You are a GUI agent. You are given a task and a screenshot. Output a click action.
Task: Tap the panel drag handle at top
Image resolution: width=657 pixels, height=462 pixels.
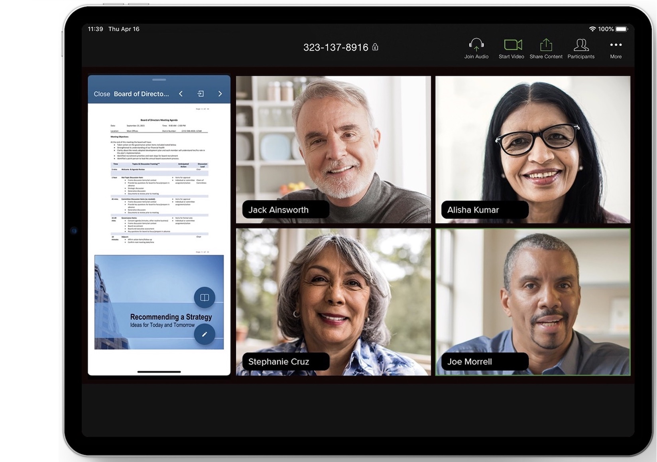(x=159, y=79)
